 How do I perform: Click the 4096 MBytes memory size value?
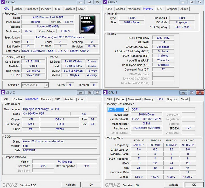tap(132, 23)
